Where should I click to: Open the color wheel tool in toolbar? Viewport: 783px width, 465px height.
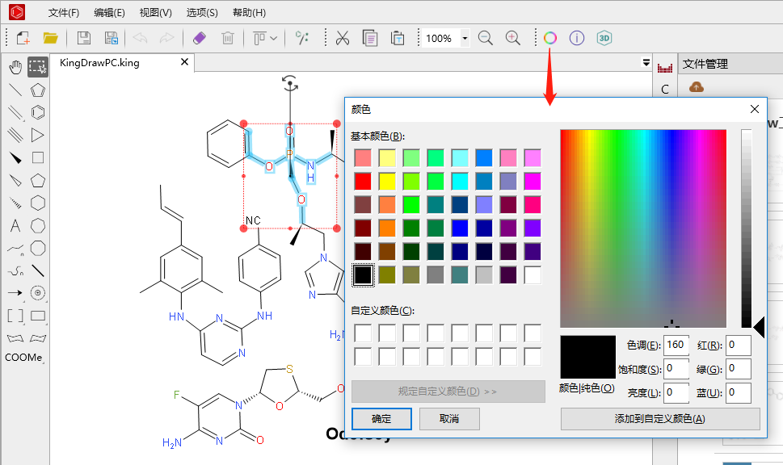(549, 38)
